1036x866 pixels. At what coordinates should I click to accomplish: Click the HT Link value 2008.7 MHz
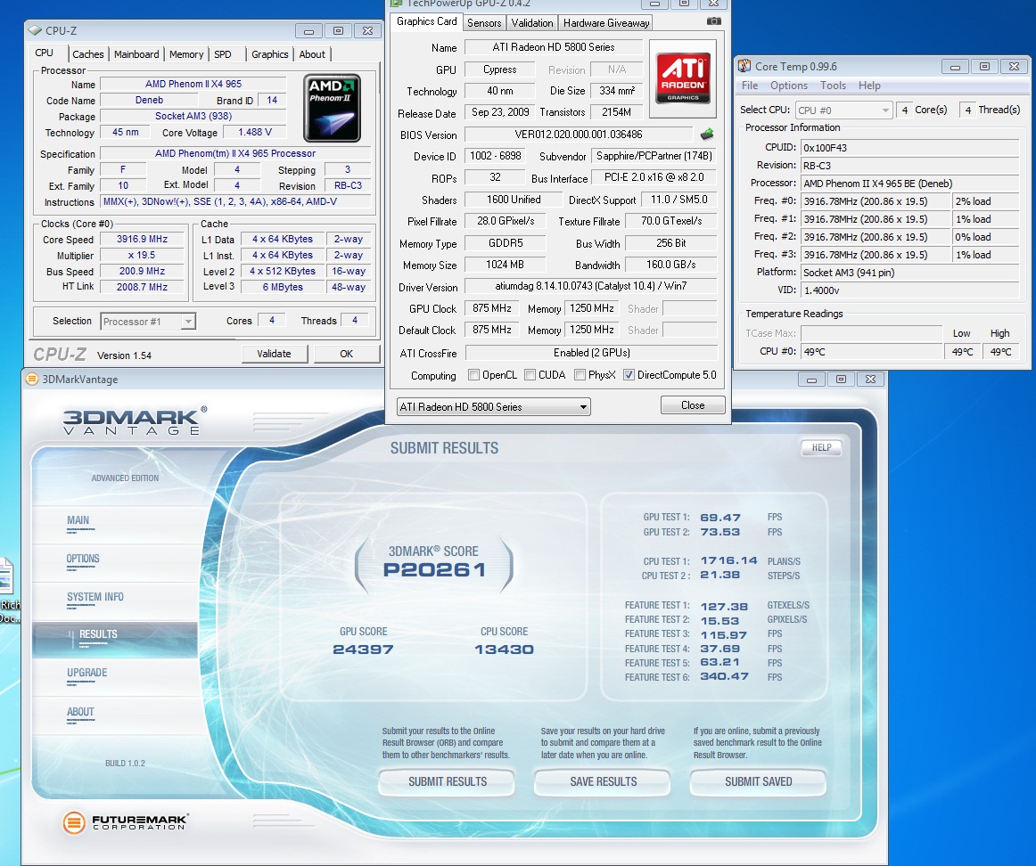coord(142,287)
